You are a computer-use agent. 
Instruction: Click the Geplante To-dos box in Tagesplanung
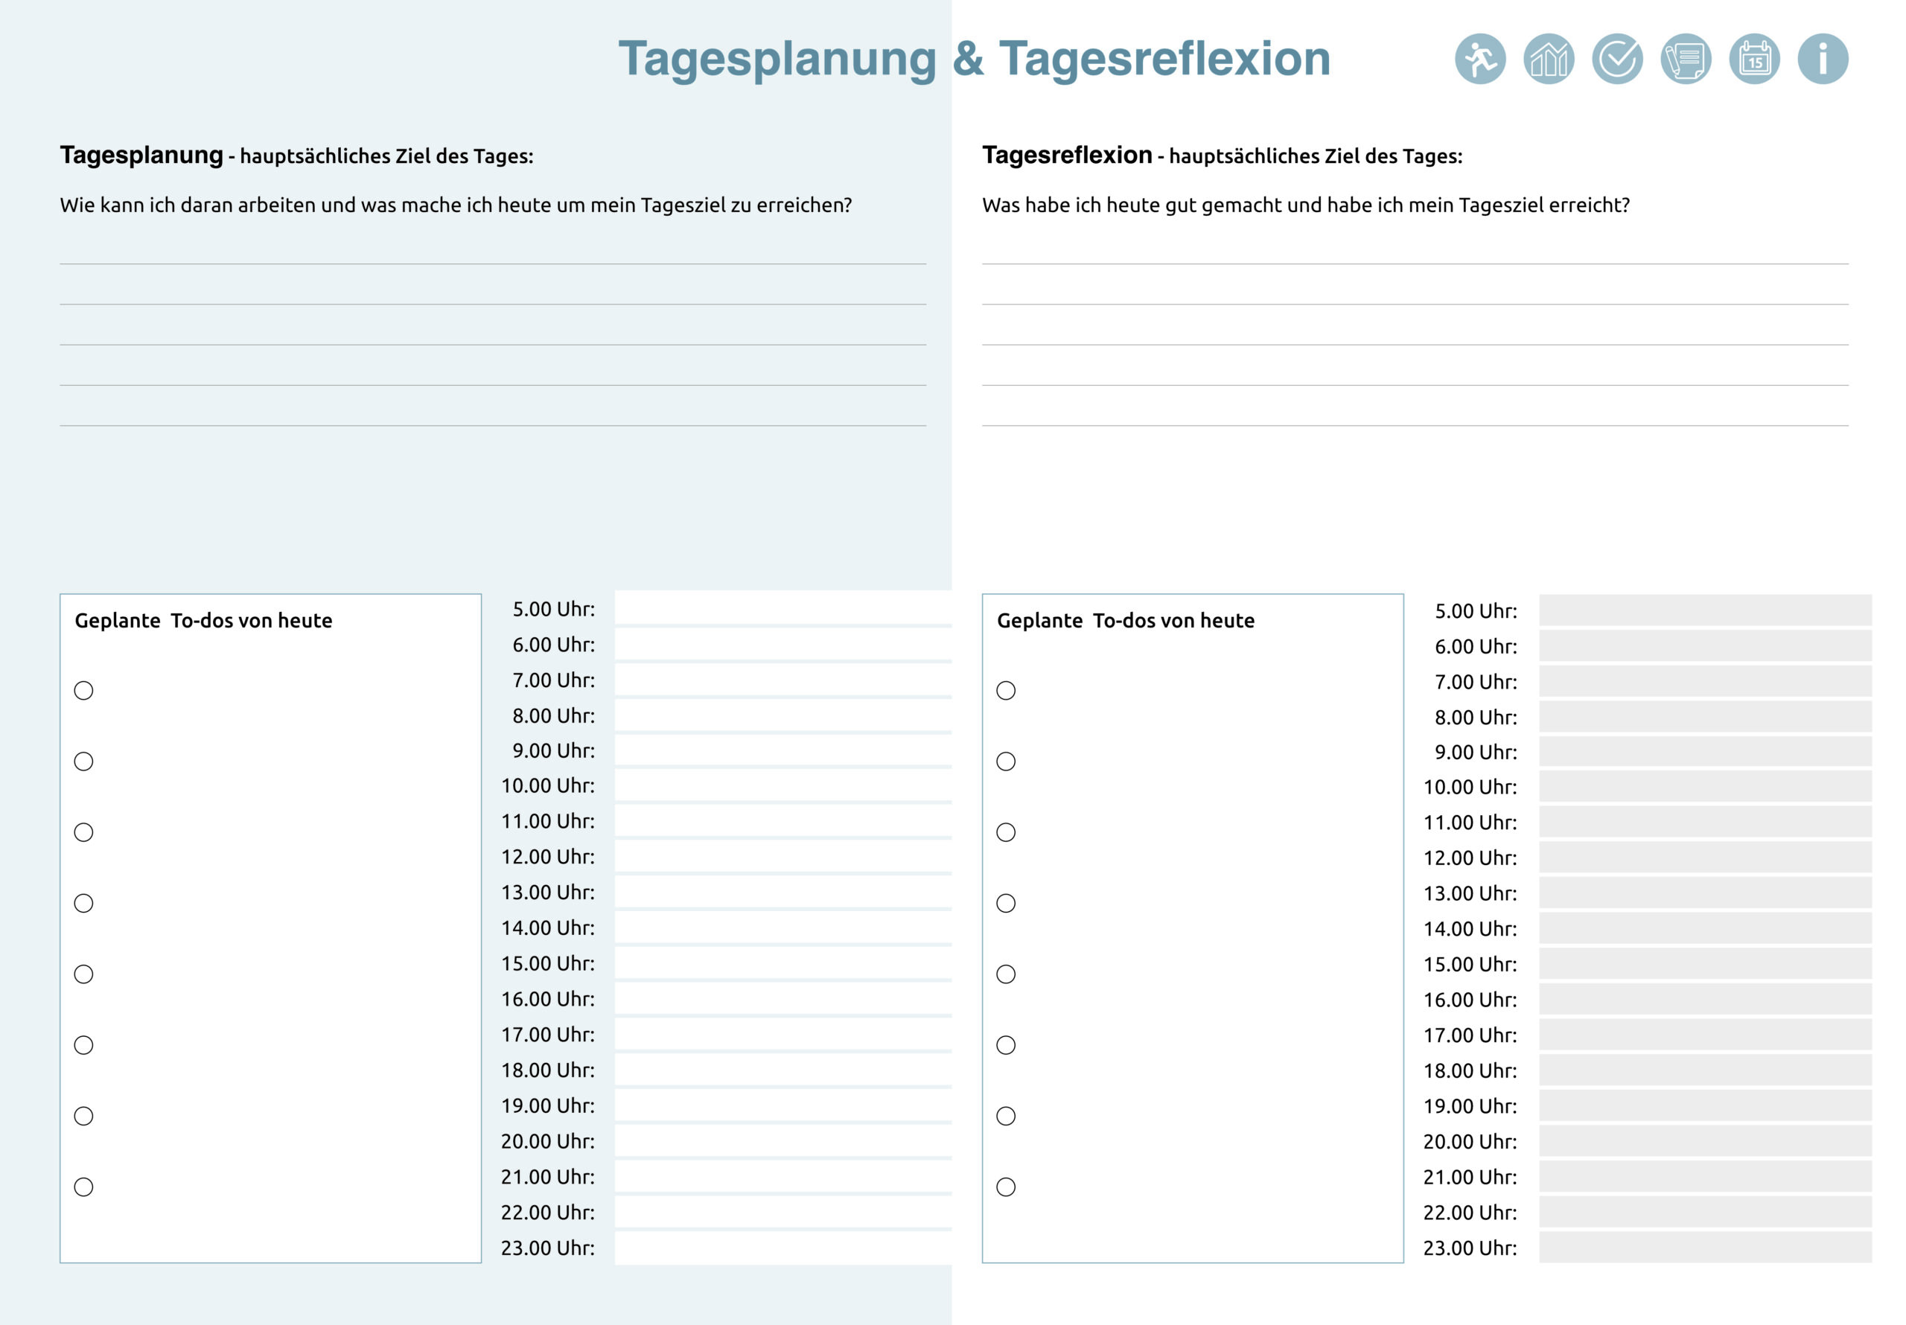coord(270,927)
